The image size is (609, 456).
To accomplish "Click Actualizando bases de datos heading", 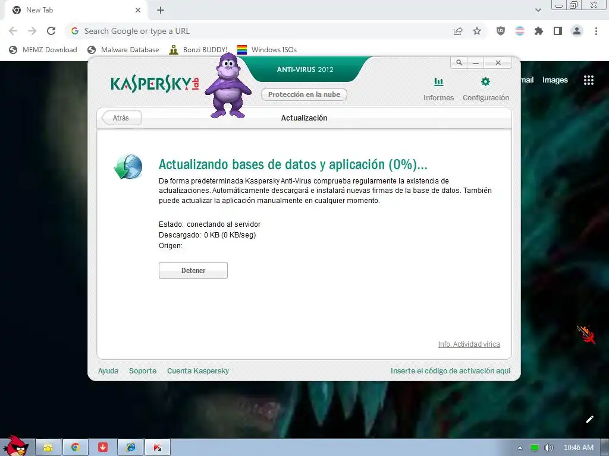I will pos(293,164).
